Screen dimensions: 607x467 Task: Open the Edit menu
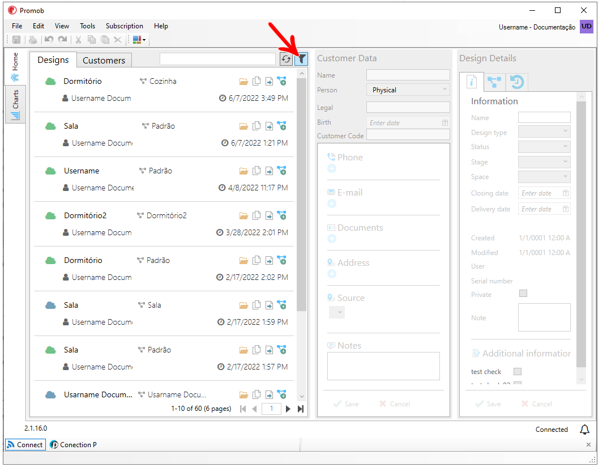(x=39, y=26)
